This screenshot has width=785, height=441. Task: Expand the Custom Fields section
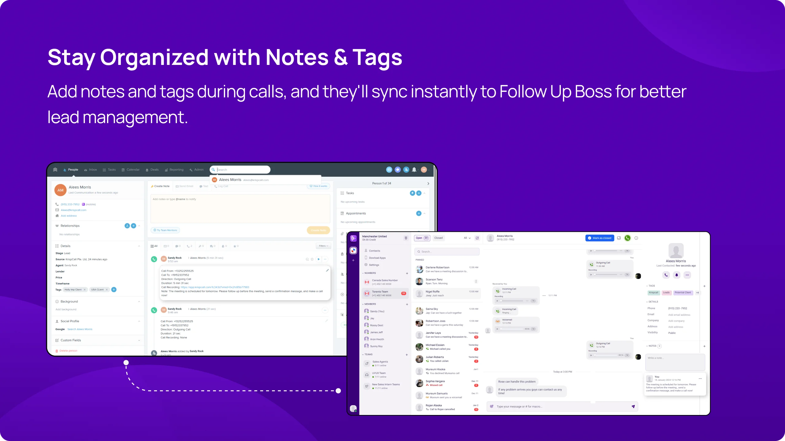tap(139, 341)
